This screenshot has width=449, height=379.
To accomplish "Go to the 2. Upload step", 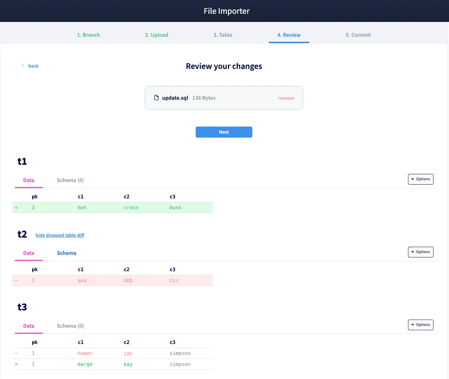I will [156, 35].
